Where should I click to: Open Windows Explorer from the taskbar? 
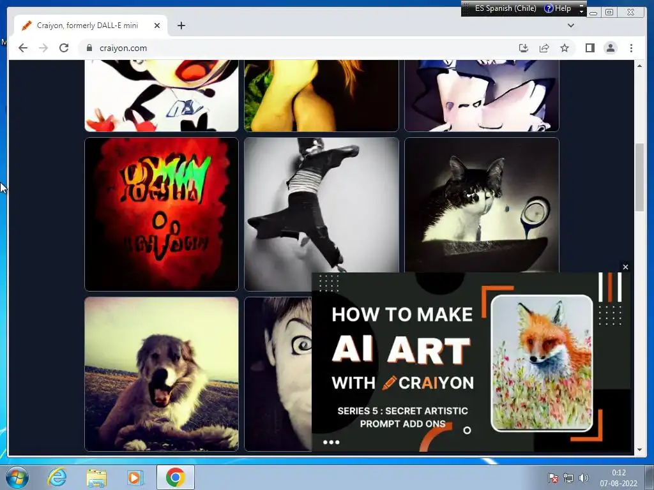pyautogui.click(x=96, y=477)
